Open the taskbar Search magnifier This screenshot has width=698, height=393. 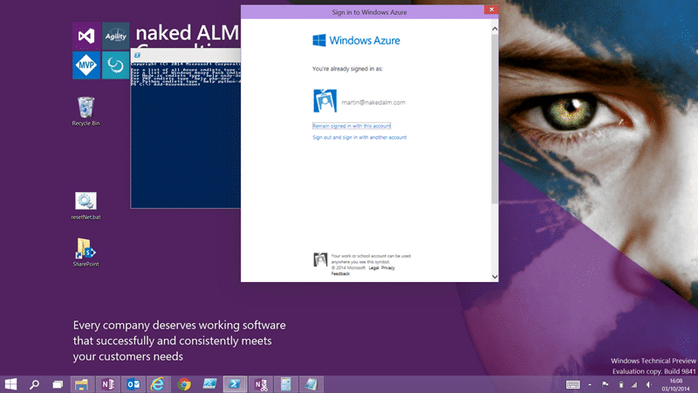click(x=34, y=384)
